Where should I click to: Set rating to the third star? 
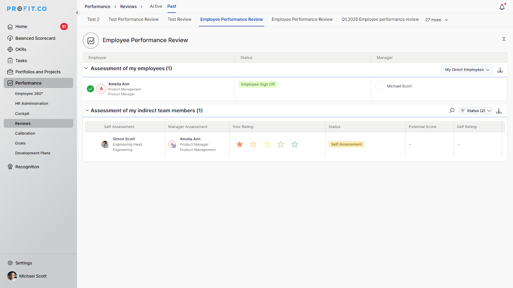pyautogui.click(x=267, y=144)
